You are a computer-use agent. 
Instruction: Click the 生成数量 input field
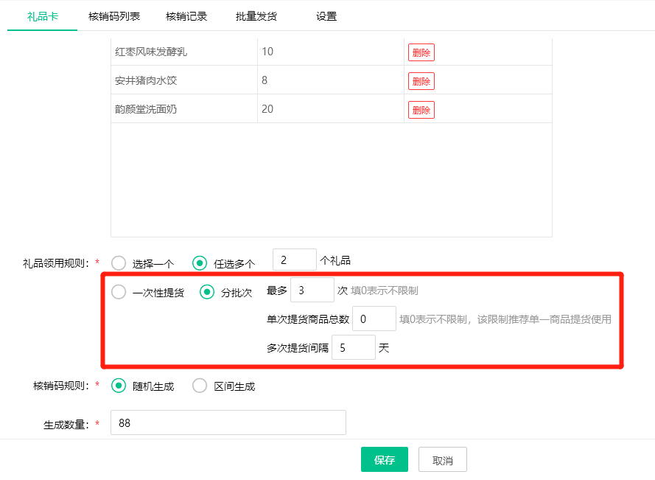coord(228,423)
